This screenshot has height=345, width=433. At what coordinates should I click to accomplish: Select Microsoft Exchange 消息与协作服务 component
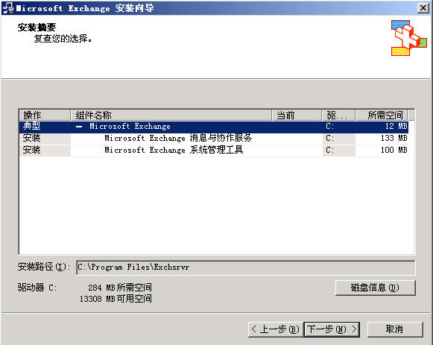pos(178,138)
